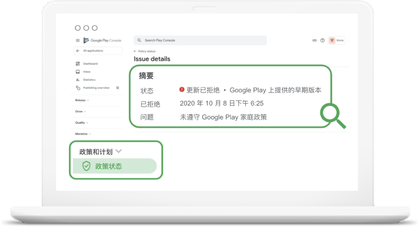Click the red rejected status indicator
419x227 pixels.
[182, 90]
